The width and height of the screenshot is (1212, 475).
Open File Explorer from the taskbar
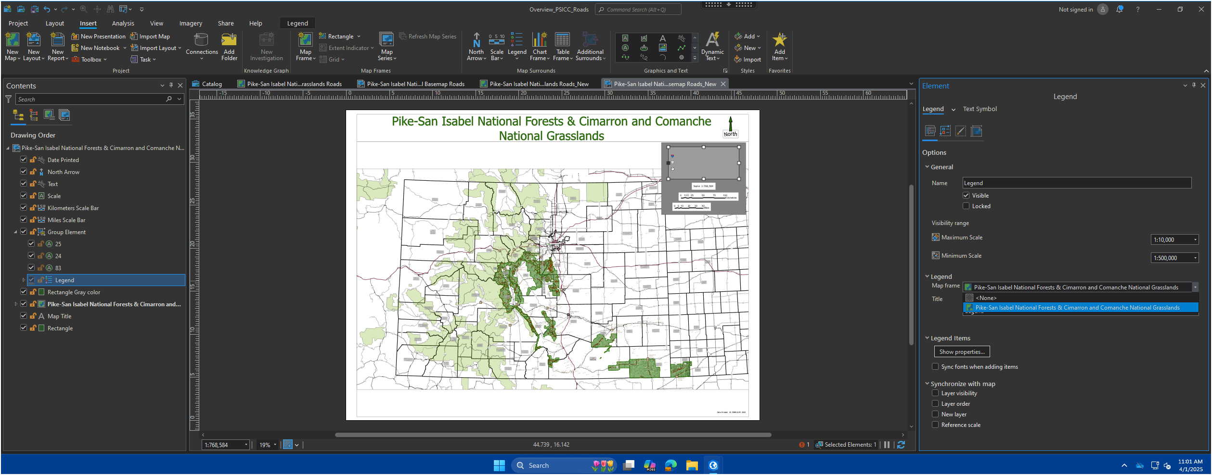(x=692, y=465)
